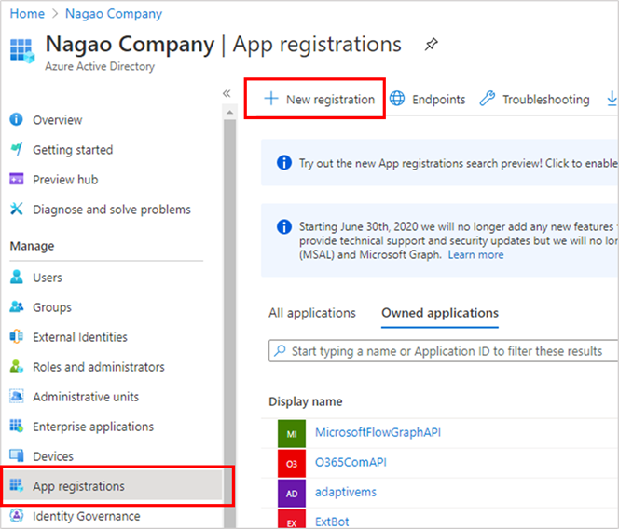619x529 pixels.
Task: Open Roles and administrators in sidebar
Action: (x=99, y=367)
